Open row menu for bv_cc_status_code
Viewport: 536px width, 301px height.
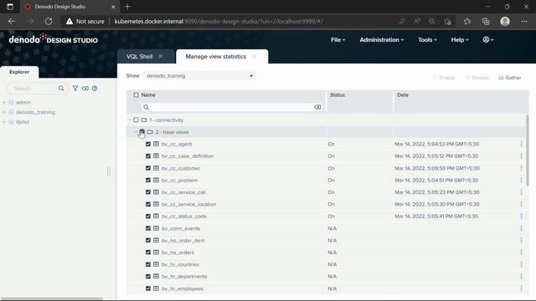[521, 217]
